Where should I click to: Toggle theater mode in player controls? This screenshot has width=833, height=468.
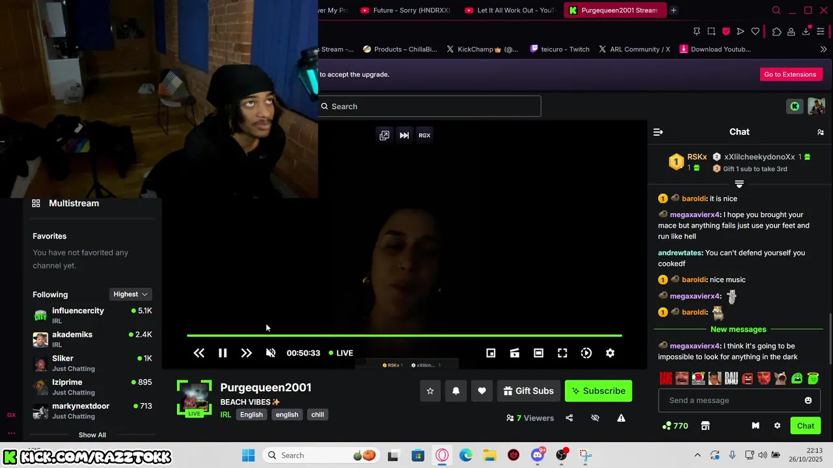tap(538, 353)
